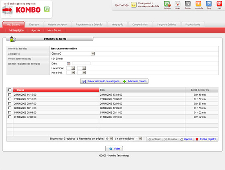Click the Data date input field

(x=81, y=63)
